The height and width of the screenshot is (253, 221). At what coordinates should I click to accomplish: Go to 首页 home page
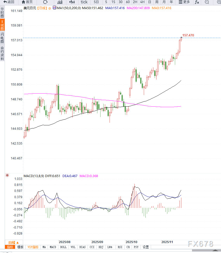click(27, 2)
